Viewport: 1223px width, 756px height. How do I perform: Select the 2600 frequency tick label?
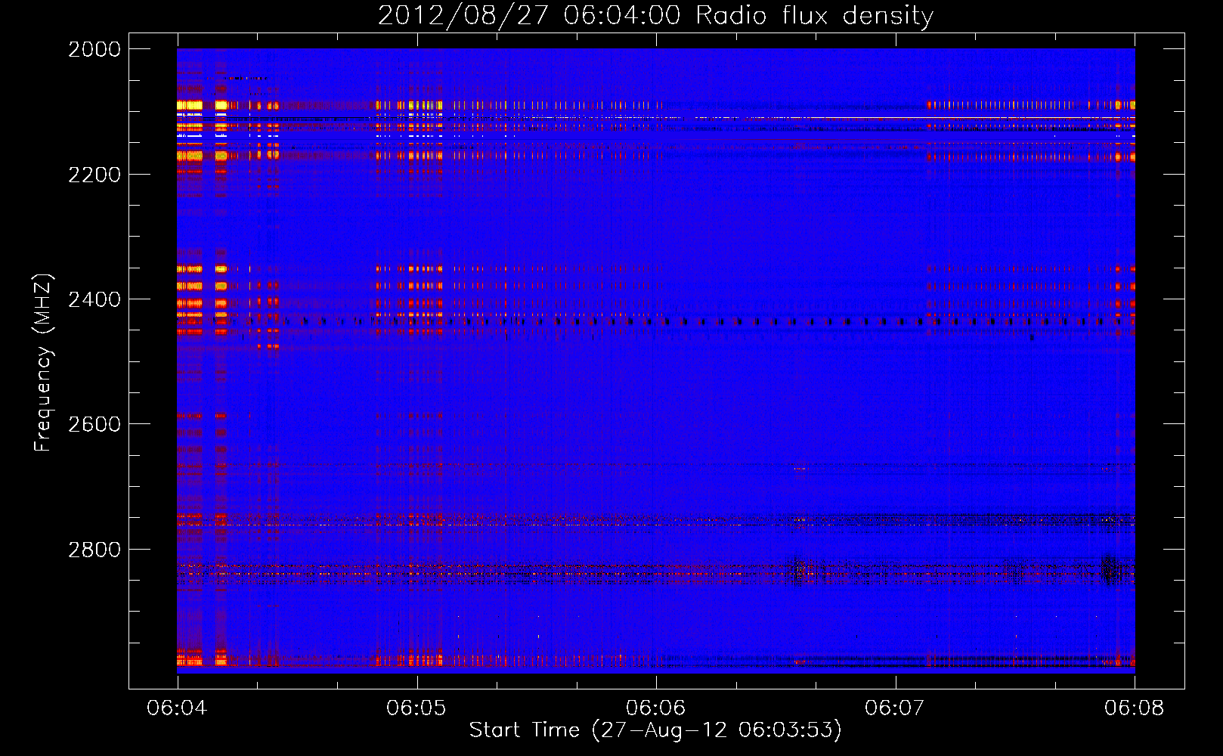click(x=94, y=424)
